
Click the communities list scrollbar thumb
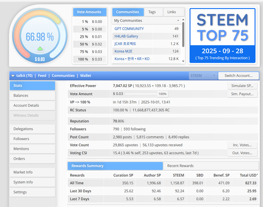point(183,34)
